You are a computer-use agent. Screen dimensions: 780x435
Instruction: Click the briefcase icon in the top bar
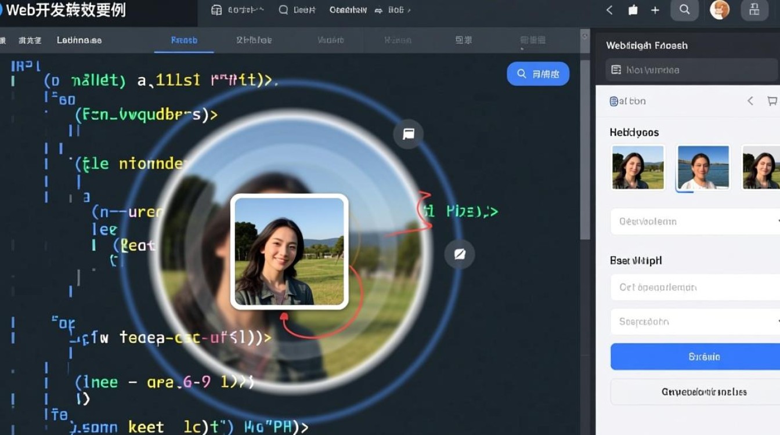(x=633, y=10)
